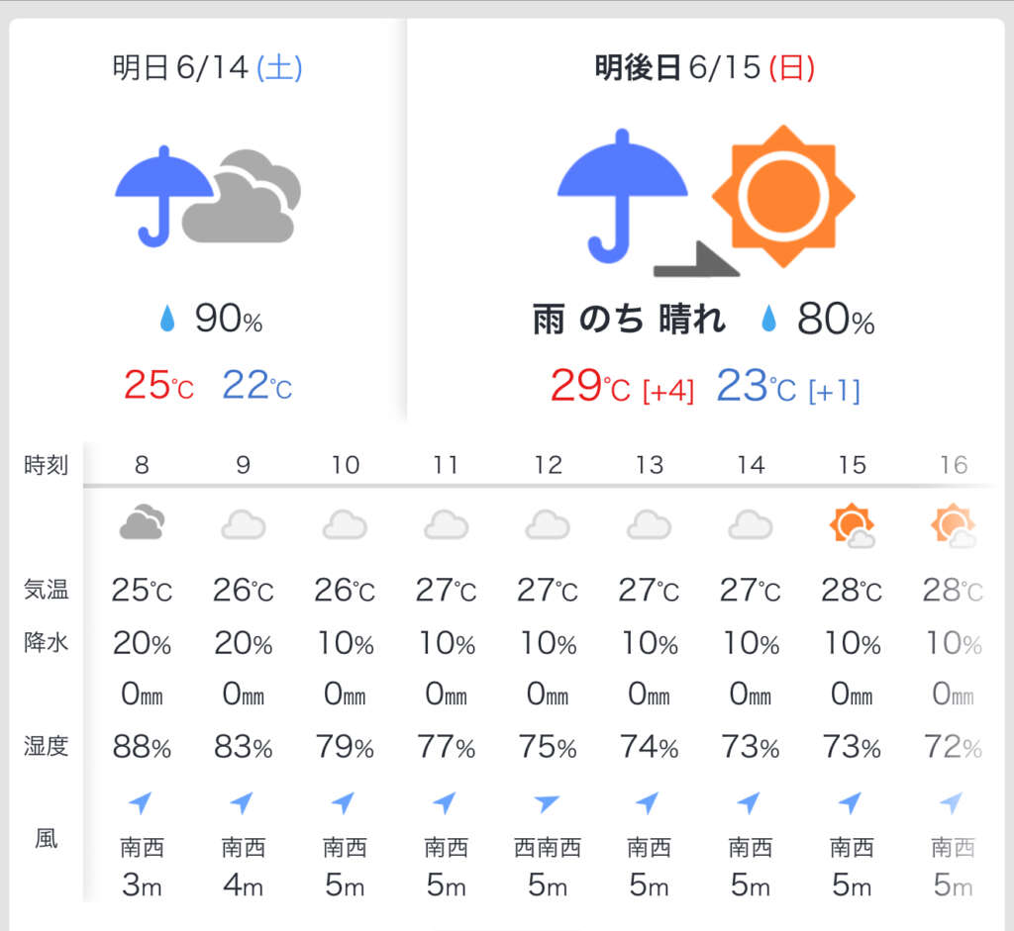Click the gray clouds icon for 6/14
Screen dimensions: 1014x931
242,197
